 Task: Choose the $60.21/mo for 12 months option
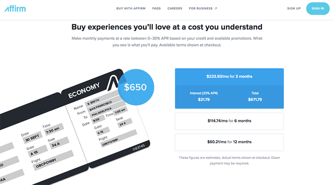coord(229,142)
